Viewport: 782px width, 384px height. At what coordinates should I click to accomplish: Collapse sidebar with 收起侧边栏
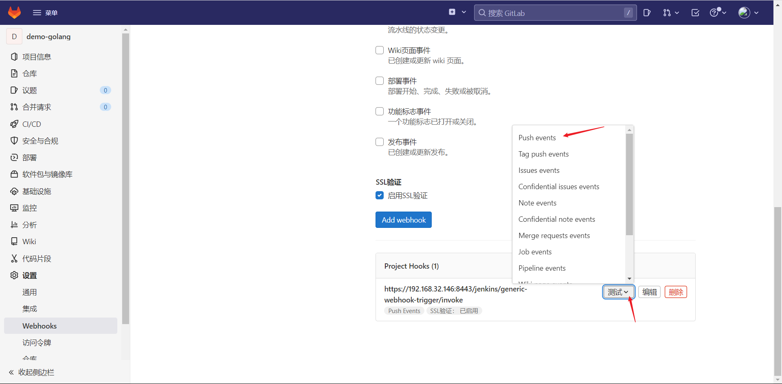click(x=32, y=372)
